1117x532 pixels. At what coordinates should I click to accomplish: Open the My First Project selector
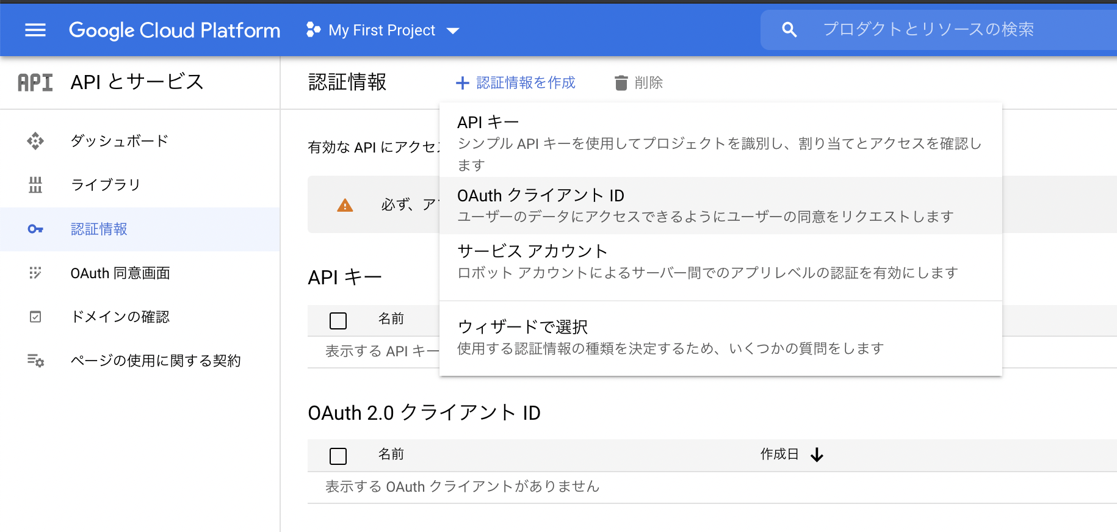(x=383, y=30)
